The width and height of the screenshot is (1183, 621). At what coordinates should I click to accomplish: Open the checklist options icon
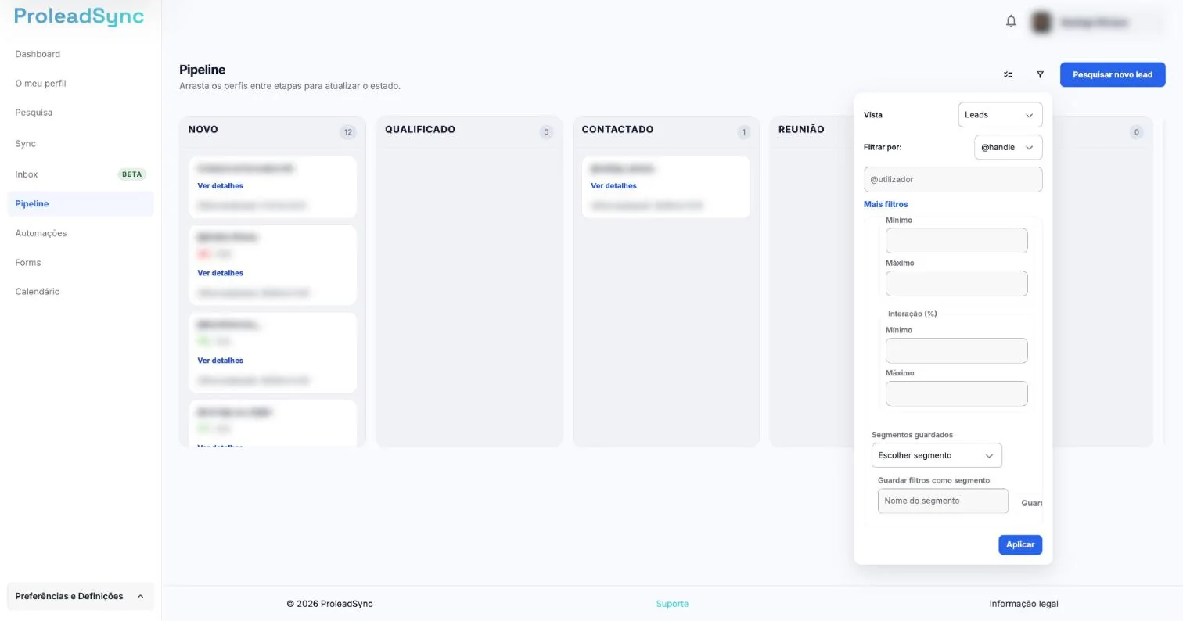pyautogui.click(x=1008, y=74)
